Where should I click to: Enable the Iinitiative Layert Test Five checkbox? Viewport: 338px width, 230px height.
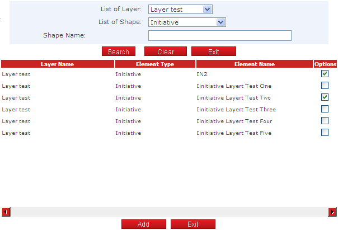[325, 133]
